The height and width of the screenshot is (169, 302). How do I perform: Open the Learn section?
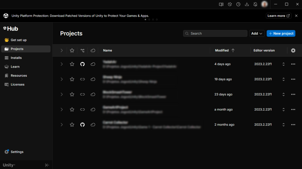(x=26, y=67)
